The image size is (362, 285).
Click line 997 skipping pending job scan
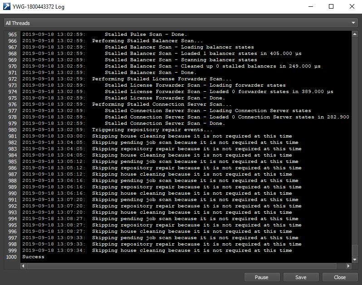click(x=160, y=238)
